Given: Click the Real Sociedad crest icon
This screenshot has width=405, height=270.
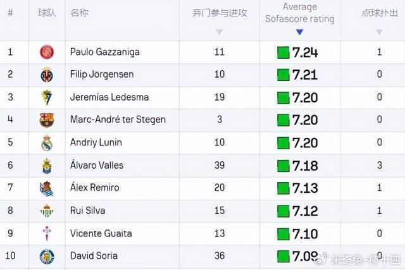Looking at the screenshot, I should pos(47,188).
